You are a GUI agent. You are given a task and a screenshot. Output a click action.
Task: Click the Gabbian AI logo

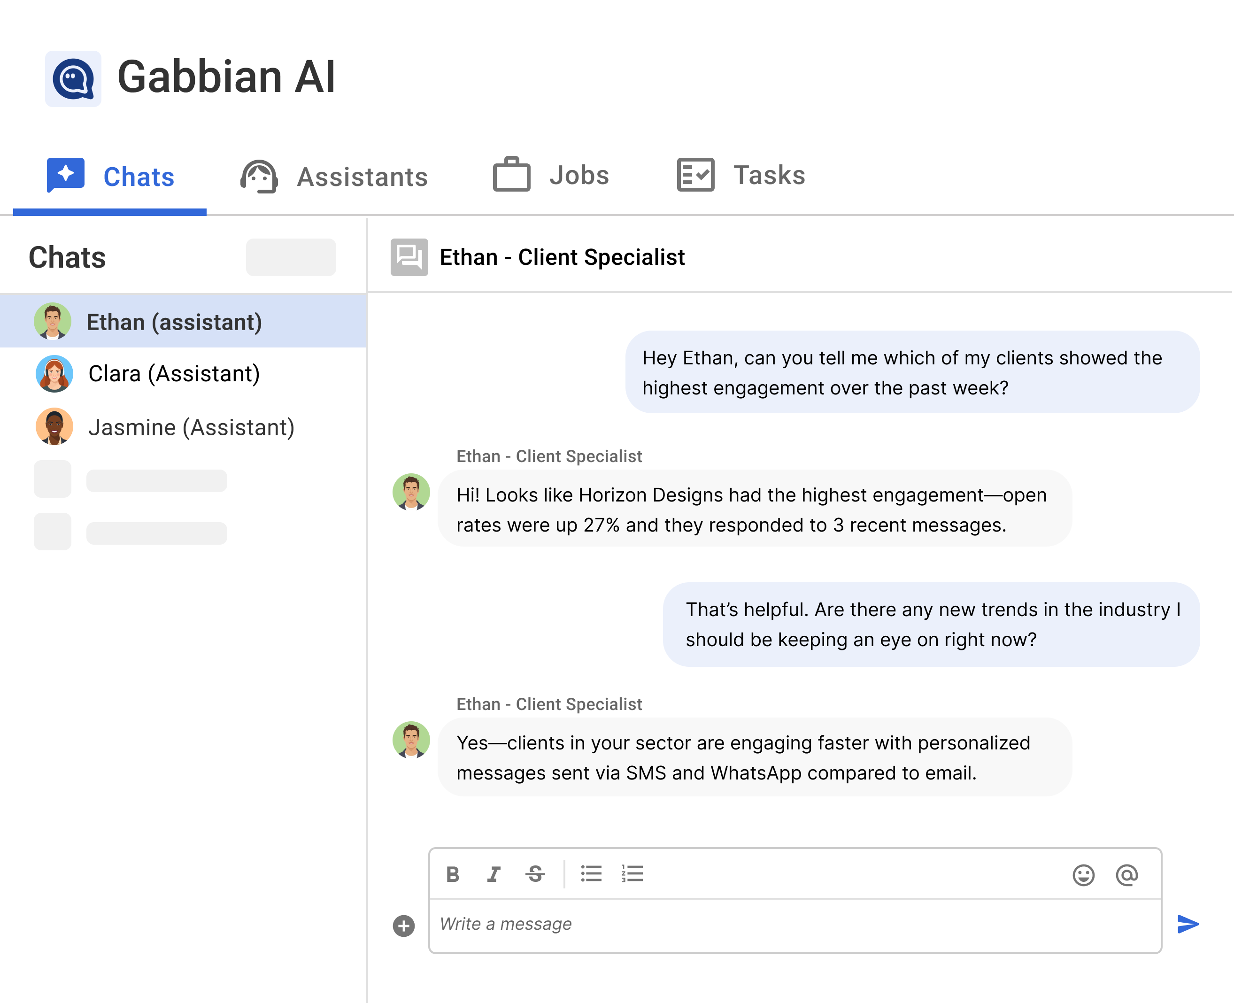[x=73, y=78]
